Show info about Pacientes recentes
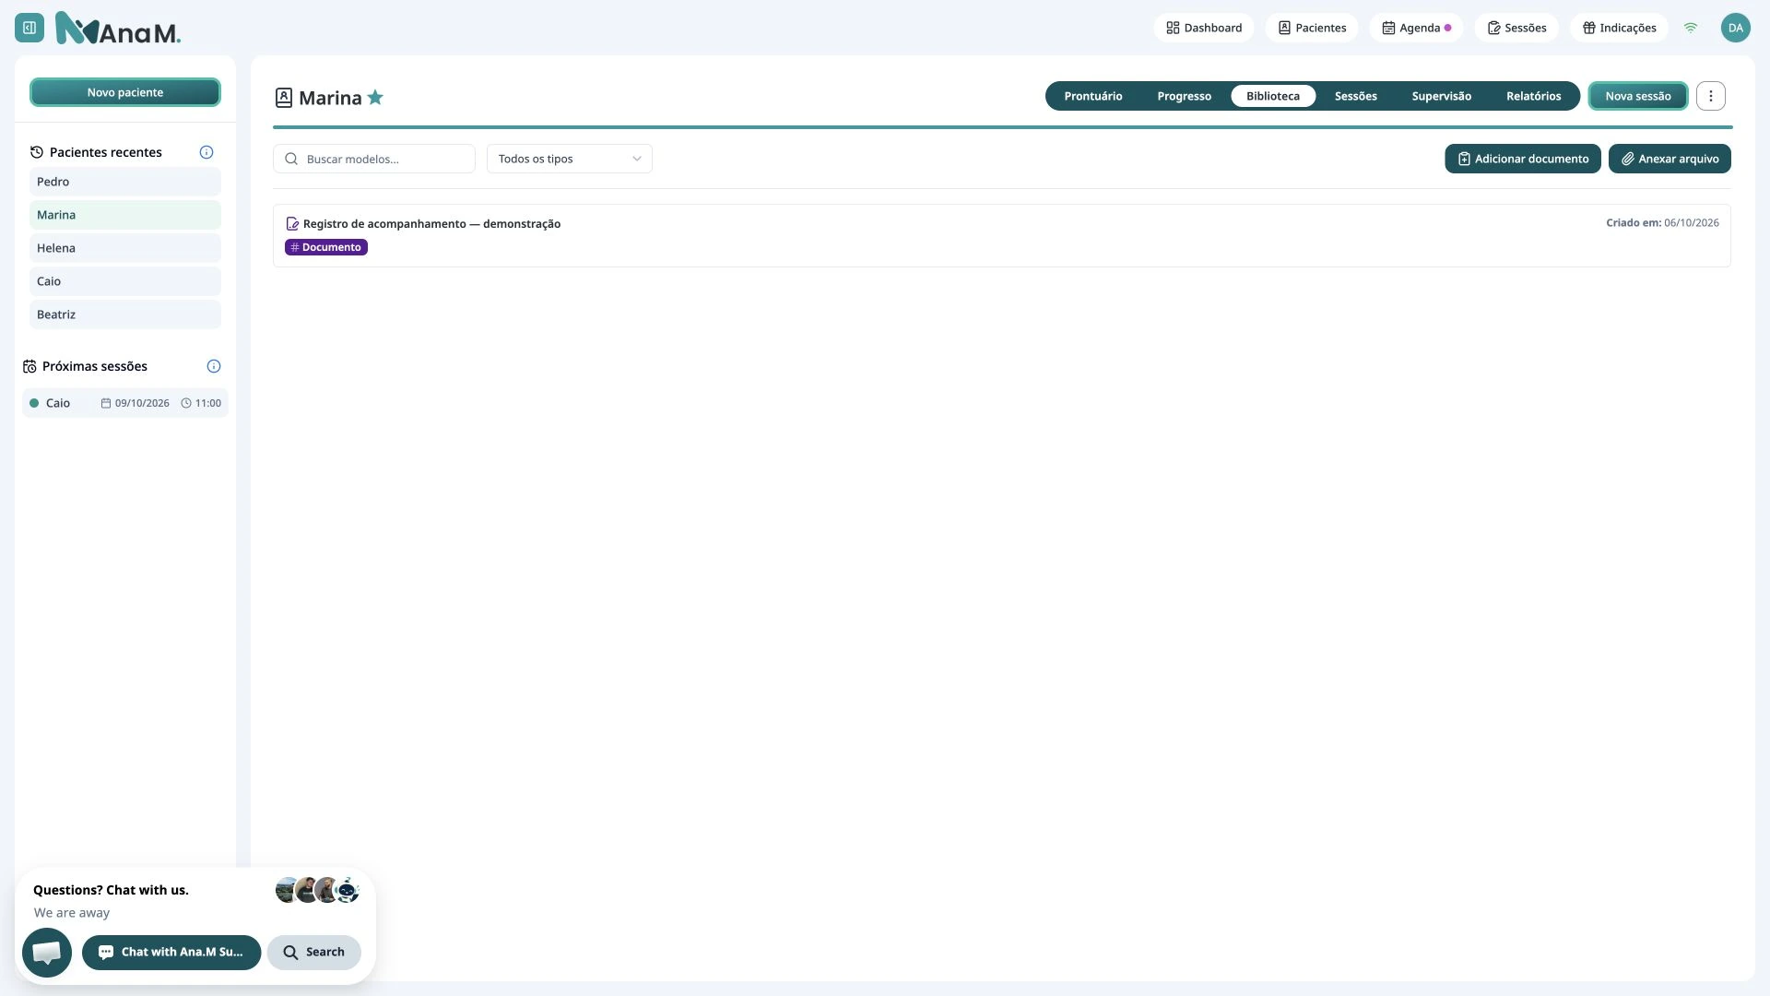Image resolution: width=1770 pixels, height=996 pixels. click(206, 152)
